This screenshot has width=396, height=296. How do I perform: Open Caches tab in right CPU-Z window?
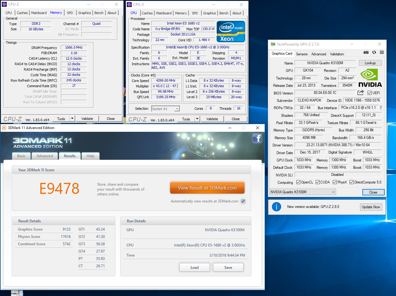click(147, 13)
